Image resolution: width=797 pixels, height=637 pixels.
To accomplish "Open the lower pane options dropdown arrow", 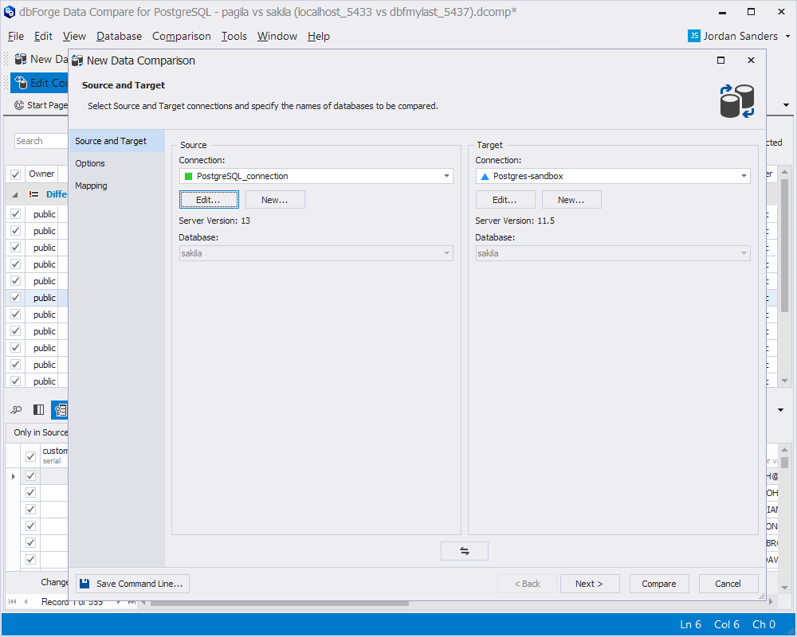I will 781,410.
